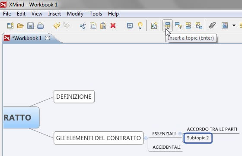Select ACCORDO TRA LE PARTI subtopic
The height and width of the screenshot is (156, 242).
[212, 129]
